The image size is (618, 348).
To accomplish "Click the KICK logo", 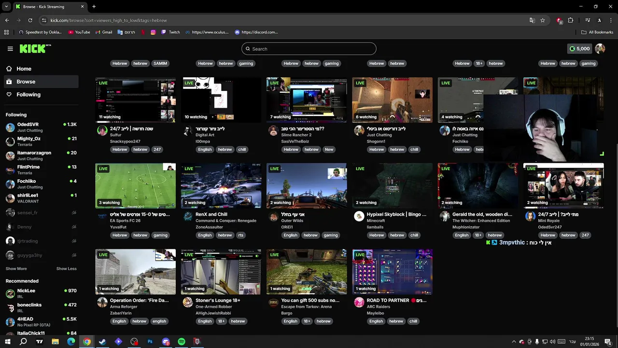I will tap(35, 48).
